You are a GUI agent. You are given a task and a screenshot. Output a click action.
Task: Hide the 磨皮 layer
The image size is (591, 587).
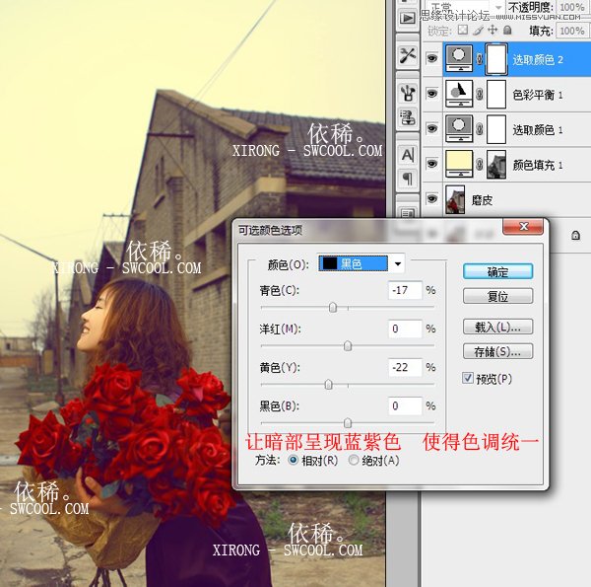[432, 198]
